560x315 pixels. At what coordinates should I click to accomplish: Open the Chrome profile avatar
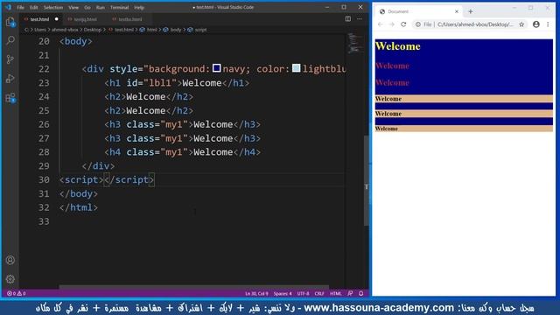[x=536, y=24]
